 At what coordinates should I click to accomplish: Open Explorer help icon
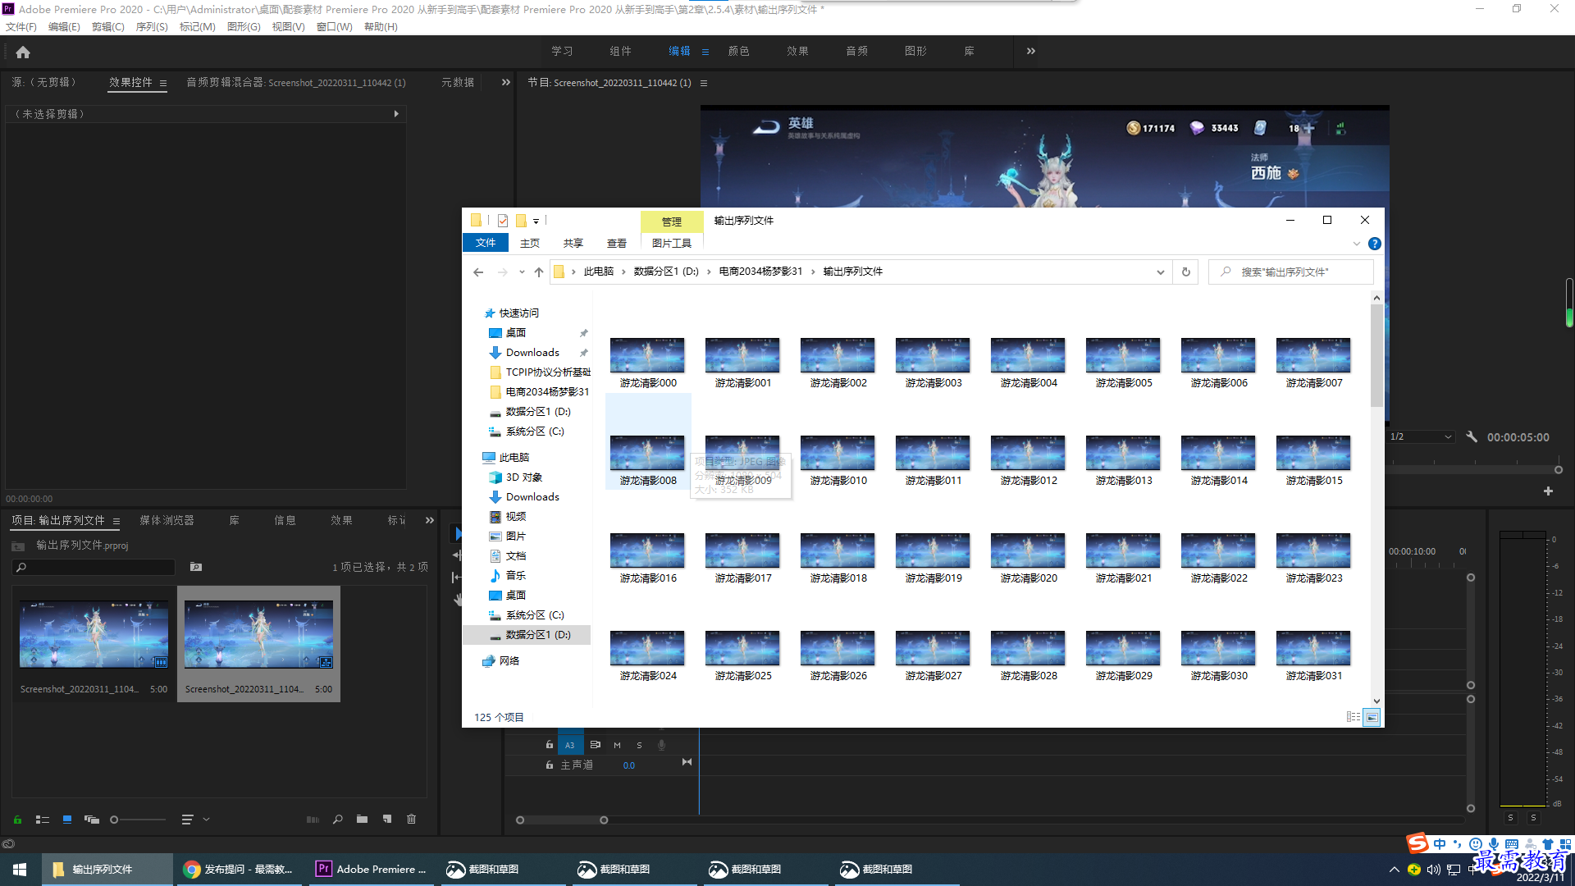pos(1375,244)
